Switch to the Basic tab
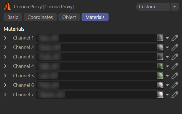Image resolution: width=182 pixels, height=114 pixels. pyautogui.click(x=13, y=17)
